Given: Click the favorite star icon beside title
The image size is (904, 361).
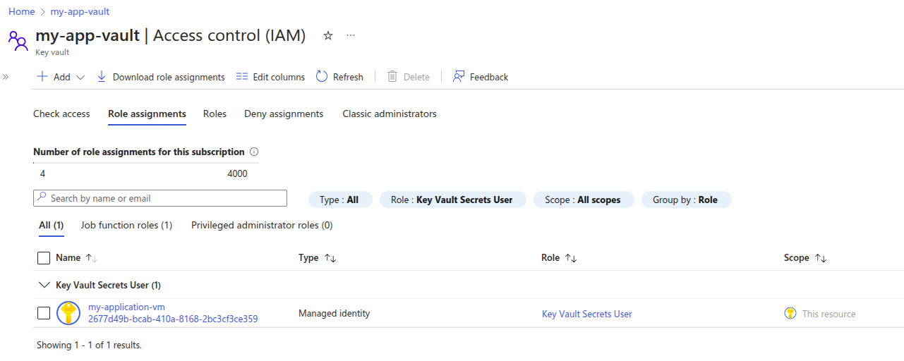Looking at the screenshot, I should [327, 36].
